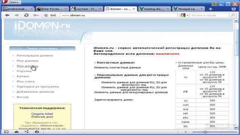Click the search magnifier icon
The height and width of the screenshot is (135, 240).
coord(233,15)
